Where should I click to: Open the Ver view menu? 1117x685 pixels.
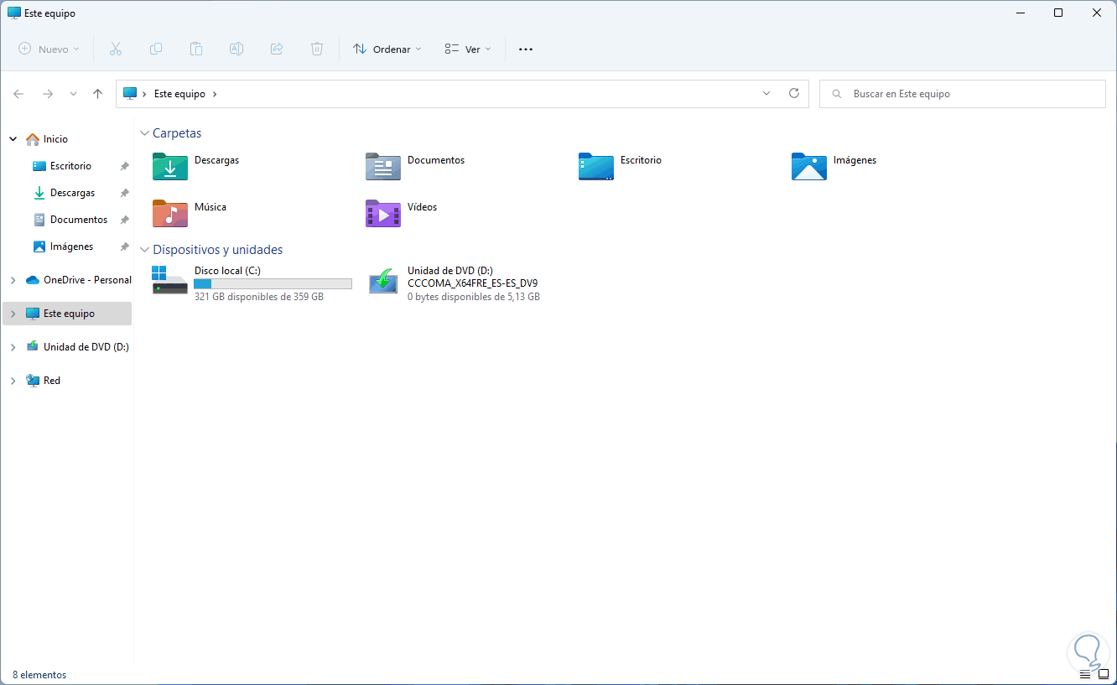tap(468, 49)
